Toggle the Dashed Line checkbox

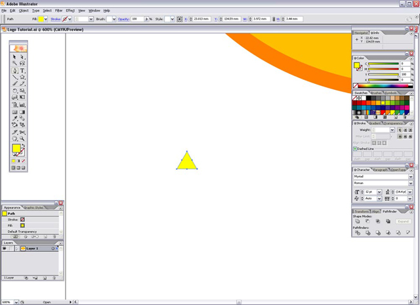point(355,149)
